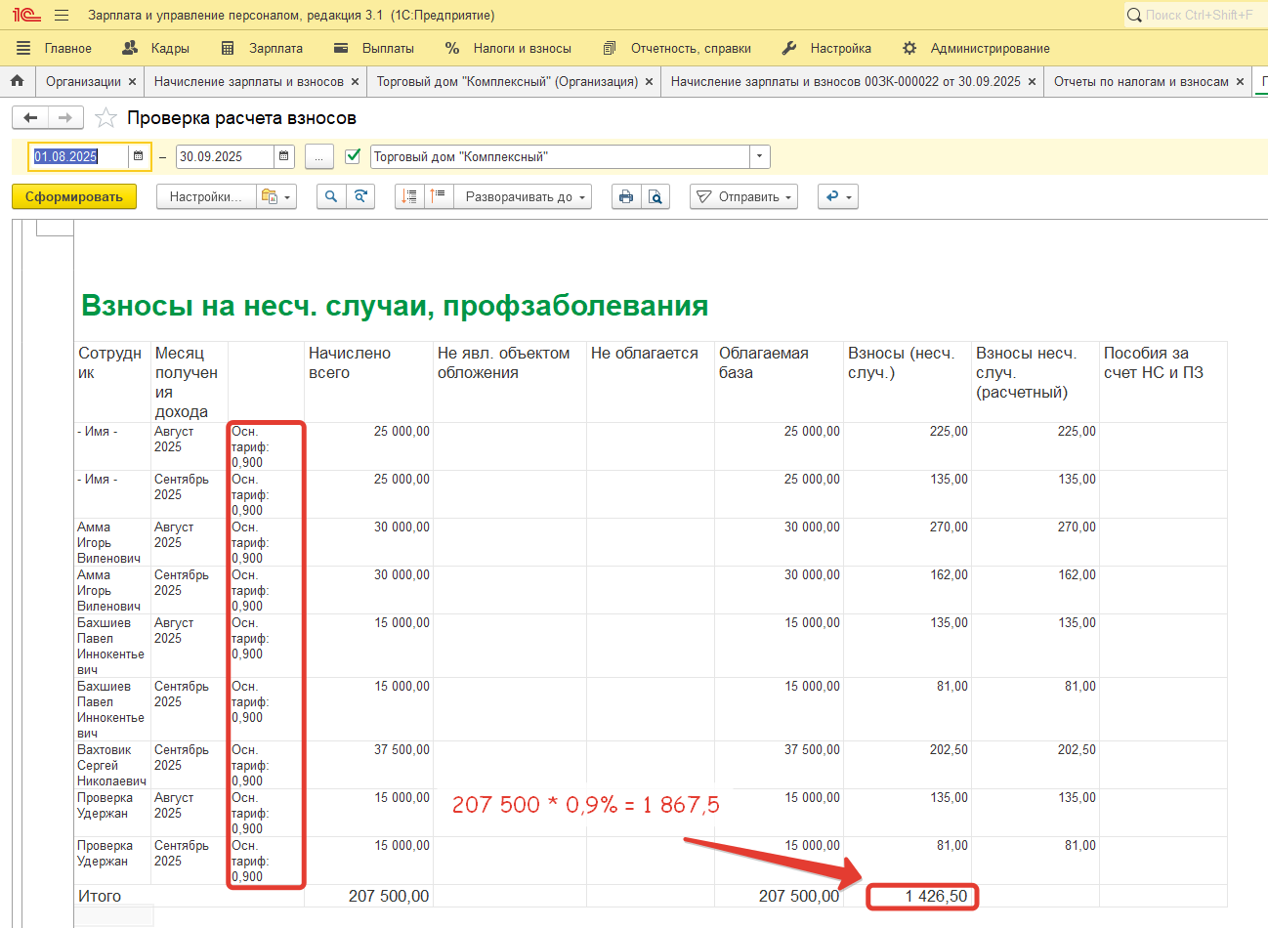Click the period selection "..." button
1268x928 pixels.
(318, 156)
